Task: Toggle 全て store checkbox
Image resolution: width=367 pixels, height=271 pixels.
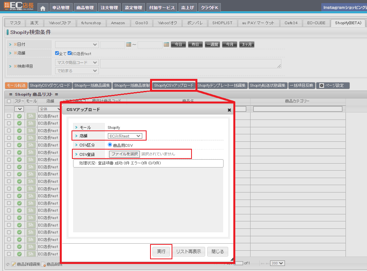Action: [57, 53]
